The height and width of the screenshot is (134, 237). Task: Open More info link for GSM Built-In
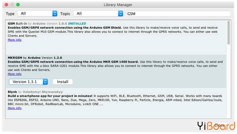point(15,40)
